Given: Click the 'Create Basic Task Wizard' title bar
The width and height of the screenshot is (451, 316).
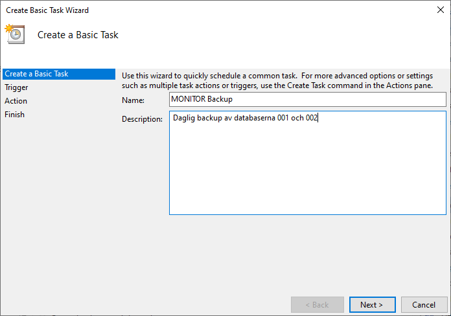Looking at the screenshot, I should (x=194, y=10).
